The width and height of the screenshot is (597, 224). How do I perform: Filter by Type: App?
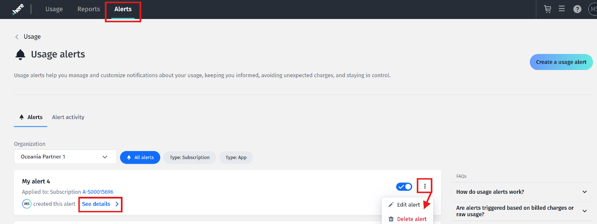click(x=236, y=158)
